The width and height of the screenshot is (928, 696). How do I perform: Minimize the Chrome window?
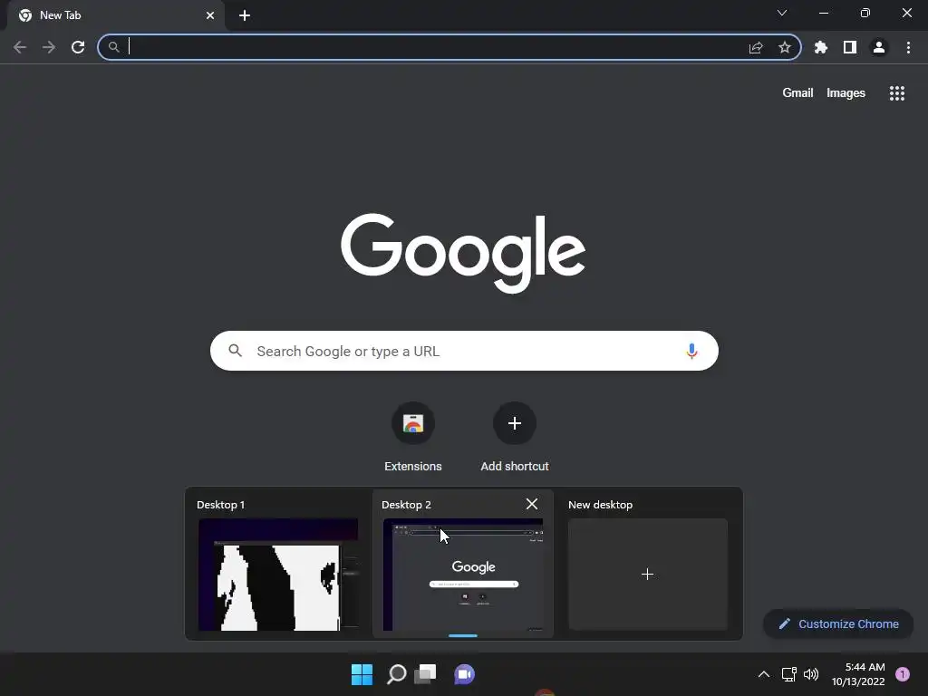824,13
